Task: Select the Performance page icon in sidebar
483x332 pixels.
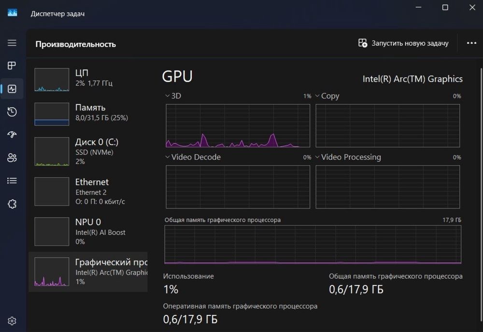Action: [x=12, y=89]
